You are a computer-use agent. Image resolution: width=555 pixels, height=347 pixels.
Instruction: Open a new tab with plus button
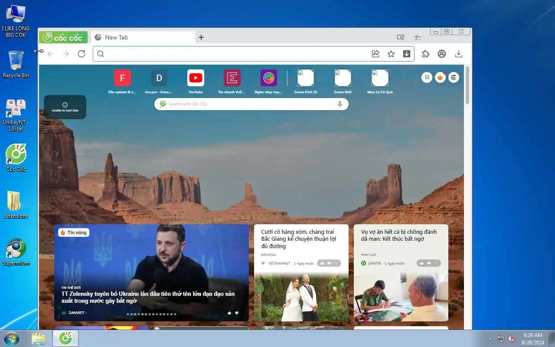click(201, 37)
